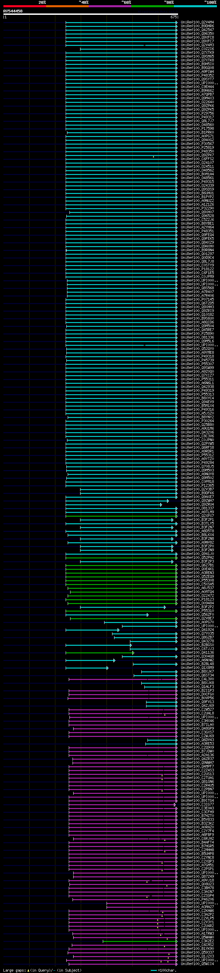The image size is (220, 973).
Task: Select hit label UniRef100_Q9XFC8
Action: [x=197, y=37]
